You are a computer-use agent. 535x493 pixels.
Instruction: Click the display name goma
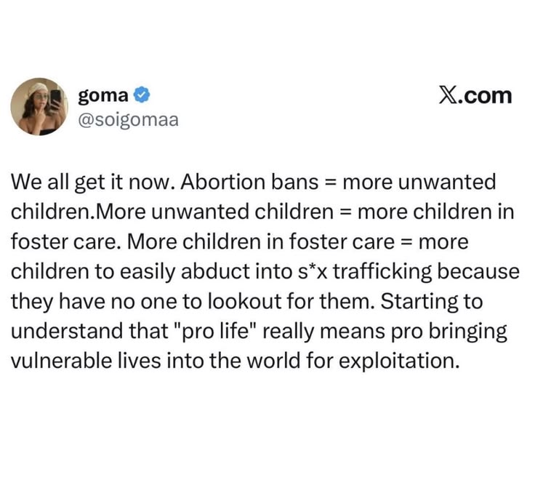click(x=106, y=95)
